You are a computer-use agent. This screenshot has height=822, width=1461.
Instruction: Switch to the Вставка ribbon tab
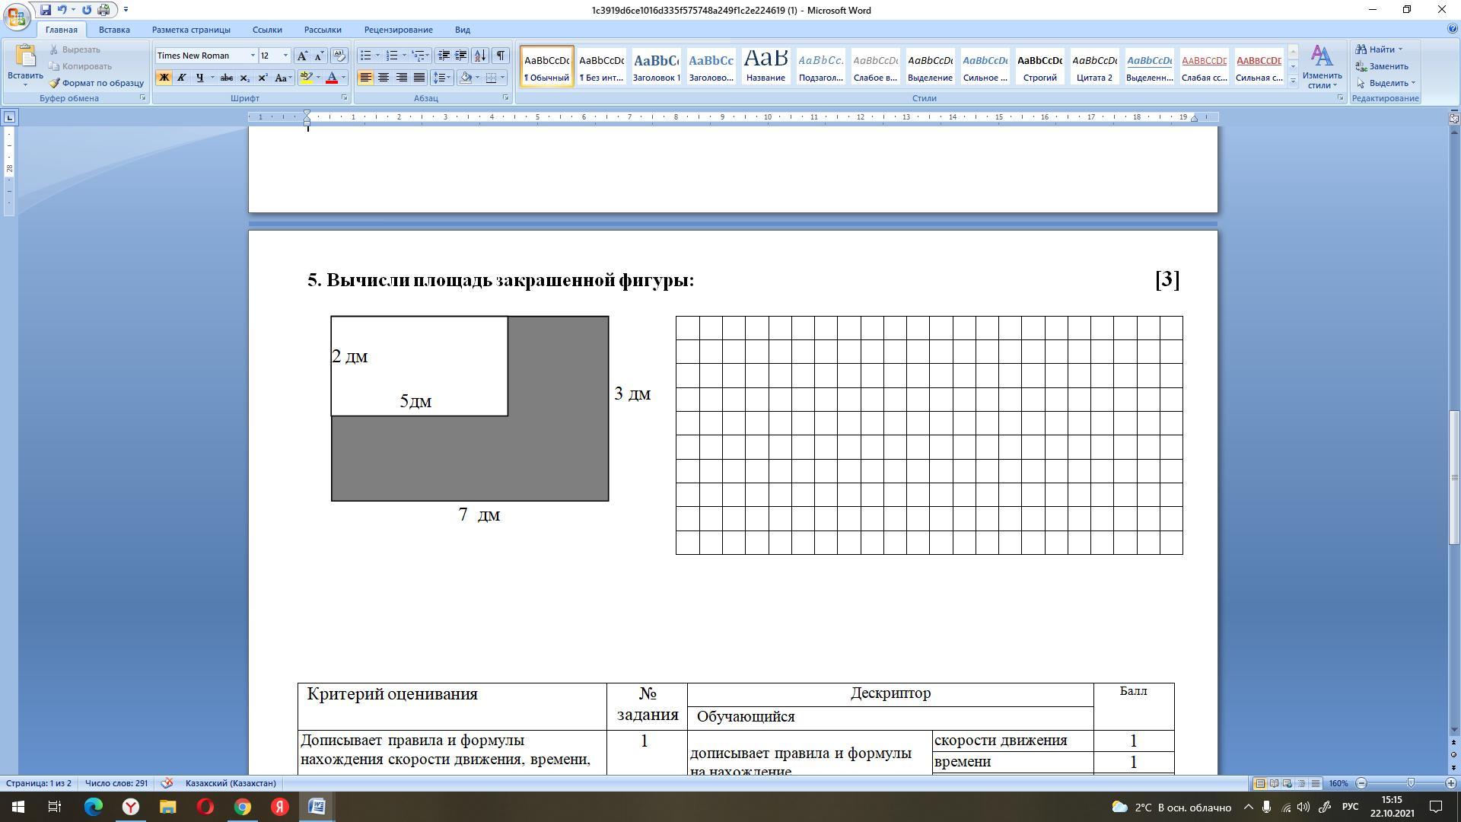tap(114, 30)
